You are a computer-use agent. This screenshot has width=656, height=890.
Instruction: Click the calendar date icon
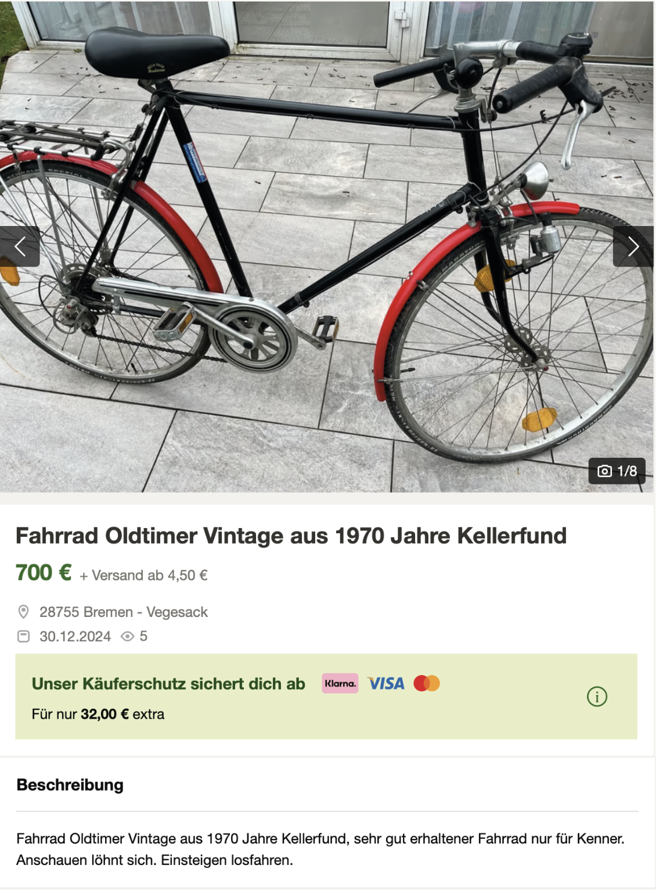(x=23, y=636)
